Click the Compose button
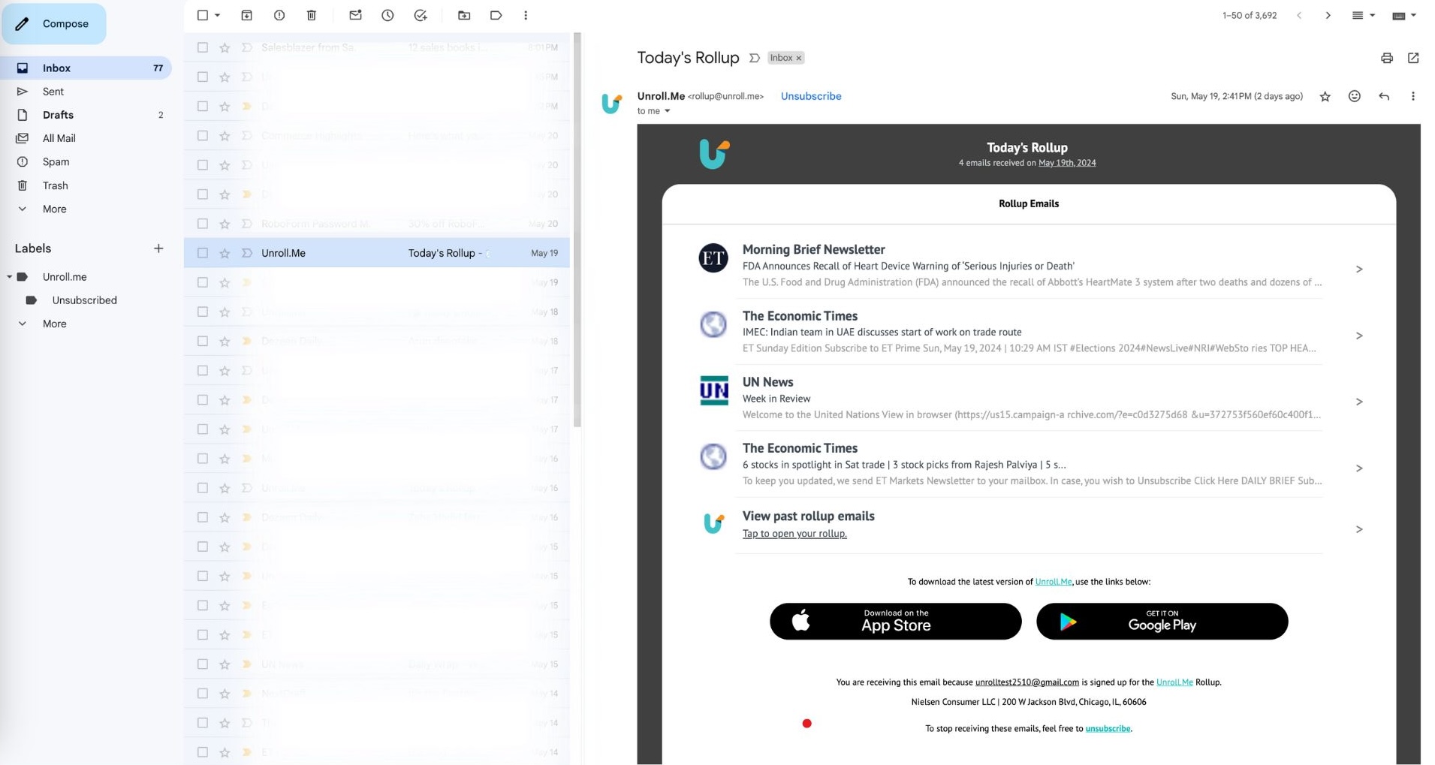The width and height of the screenshot is (1435, 765). pyautogui.click(x=54, y=24)
